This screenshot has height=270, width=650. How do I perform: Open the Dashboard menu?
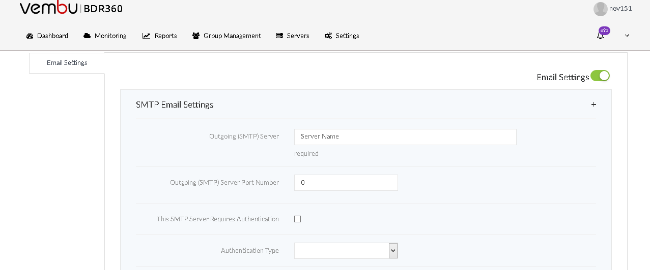coord(47,36)
